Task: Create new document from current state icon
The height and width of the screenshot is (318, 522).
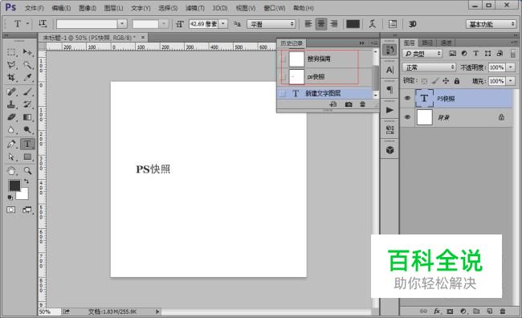Action: (x=333, y=104)
